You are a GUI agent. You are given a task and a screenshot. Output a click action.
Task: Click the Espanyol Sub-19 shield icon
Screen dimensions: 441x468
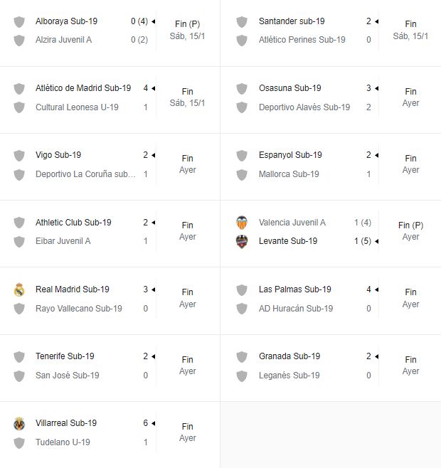click(x=242, y=155)
